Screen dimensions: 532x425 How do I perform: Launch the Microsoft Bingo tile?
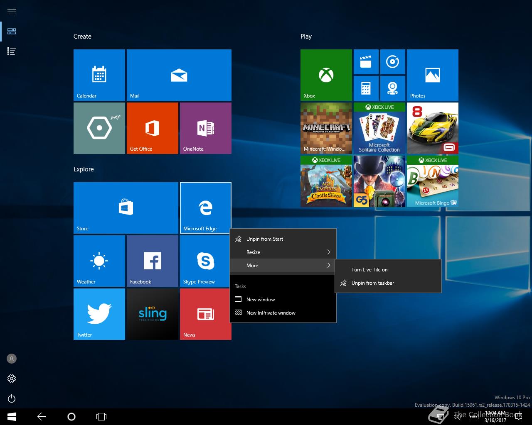pos(433,181)
